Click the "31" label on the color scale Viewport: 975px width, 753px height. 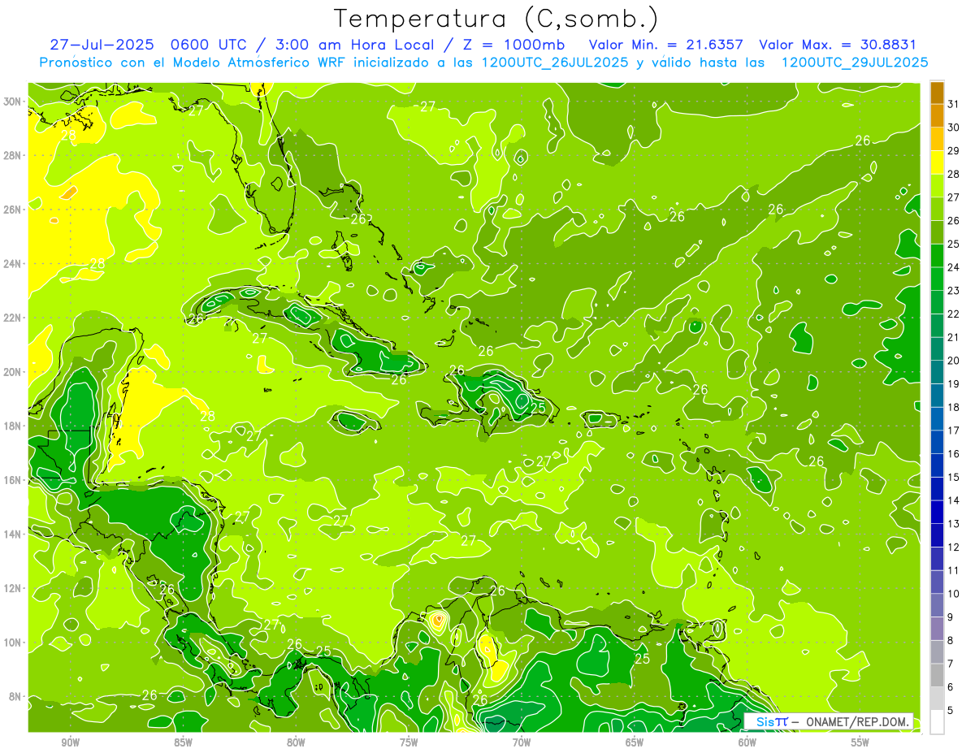point(954,104)
